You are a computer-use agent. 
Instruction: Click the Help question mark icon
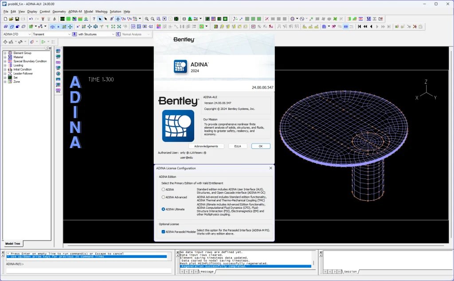pos(94,19)
